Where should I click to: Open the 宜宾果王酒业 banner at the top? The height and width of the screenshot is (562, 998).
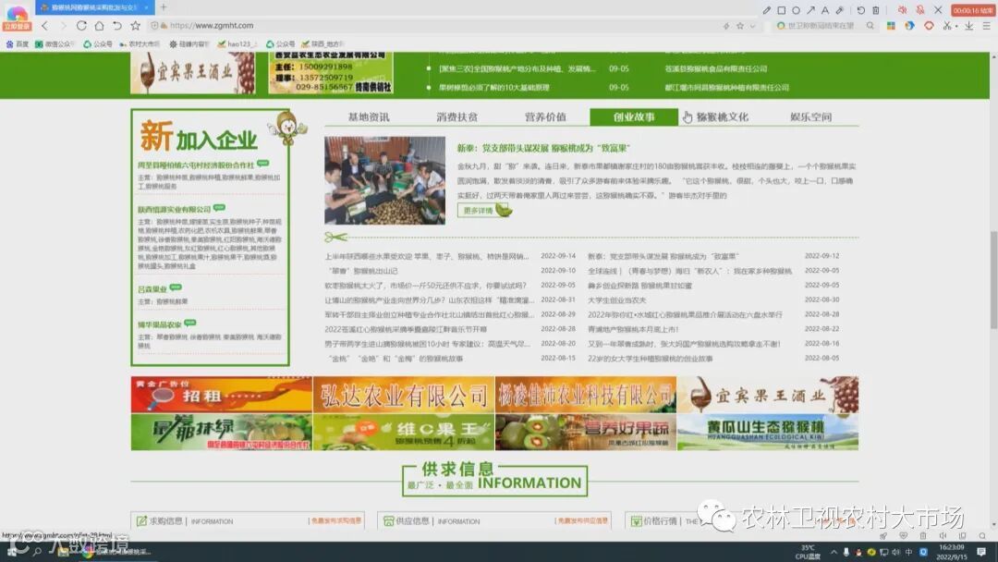[193, 73]
